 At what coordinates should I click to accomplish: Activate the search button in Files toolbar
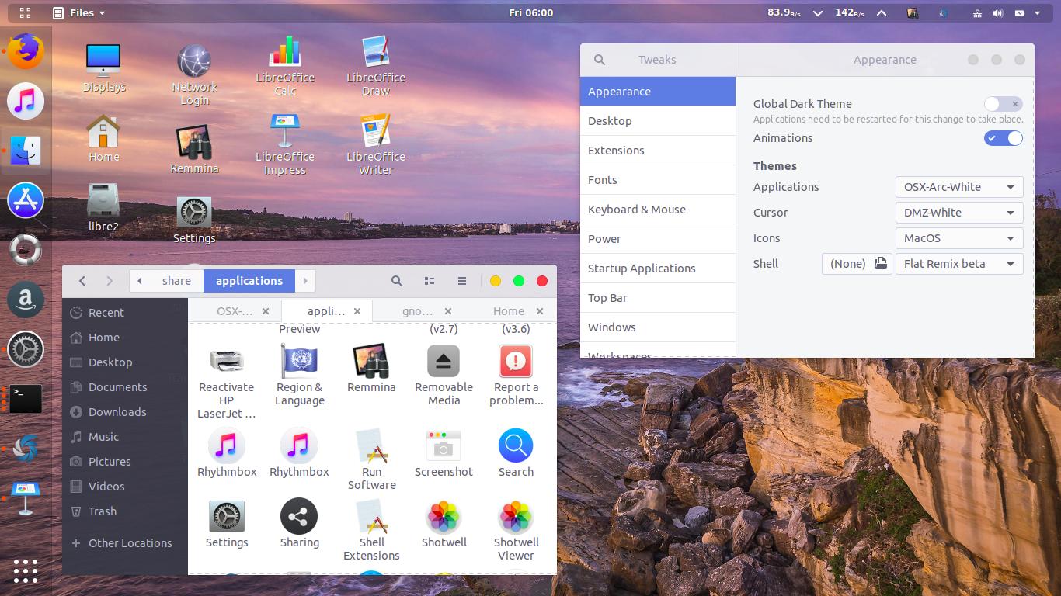397,280
